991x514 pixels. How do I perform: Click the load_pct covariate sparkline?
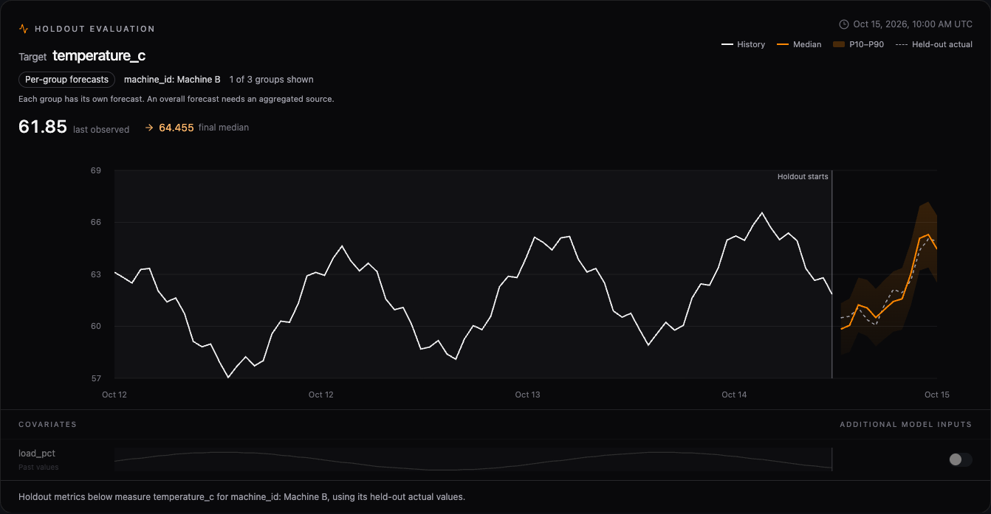473,459
